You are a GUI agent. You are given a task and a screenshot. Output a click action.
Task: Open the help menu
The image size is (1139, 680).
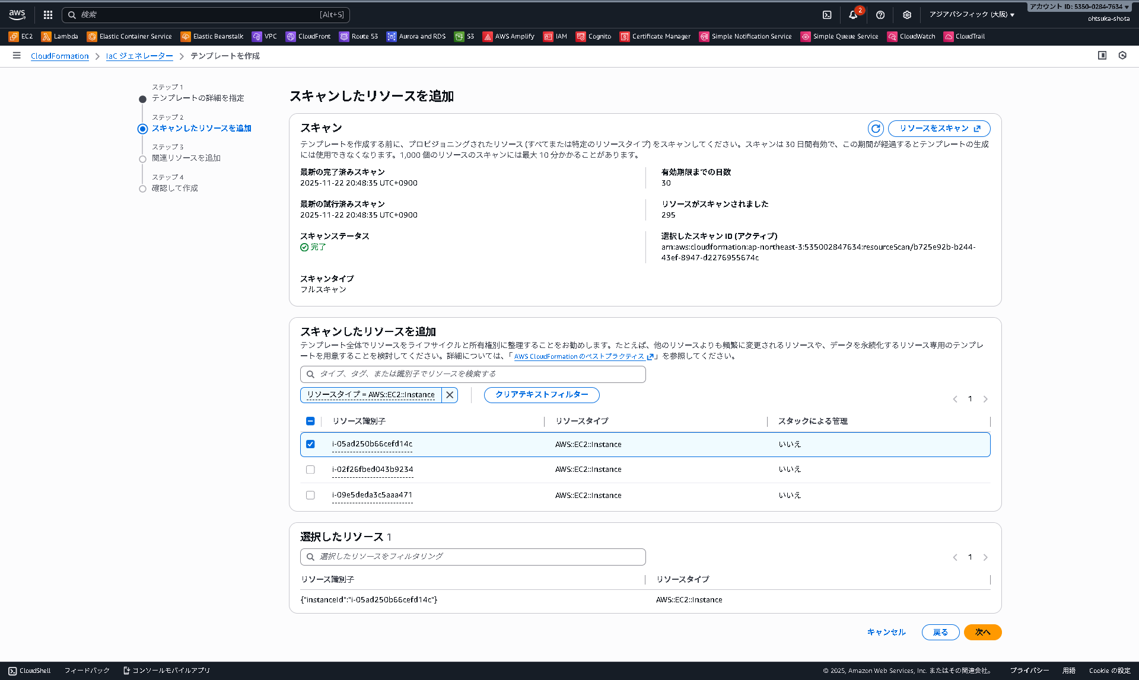click(x=880, y=15)
